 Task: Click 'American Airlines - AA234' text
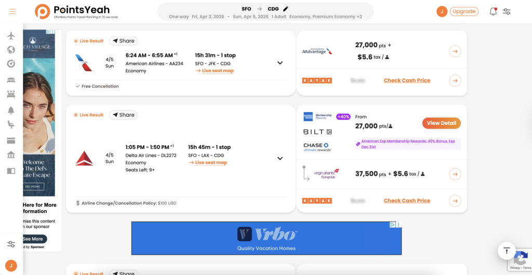coord(154,63)
